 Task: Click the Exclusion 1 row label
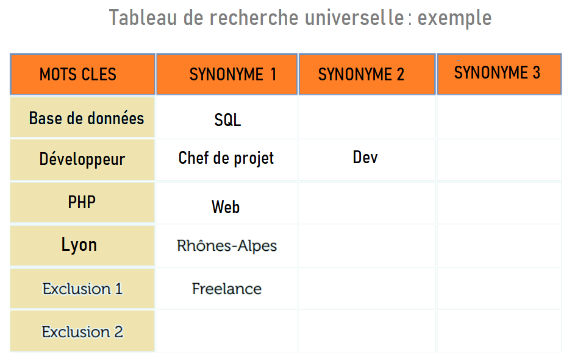click(82, 288)
